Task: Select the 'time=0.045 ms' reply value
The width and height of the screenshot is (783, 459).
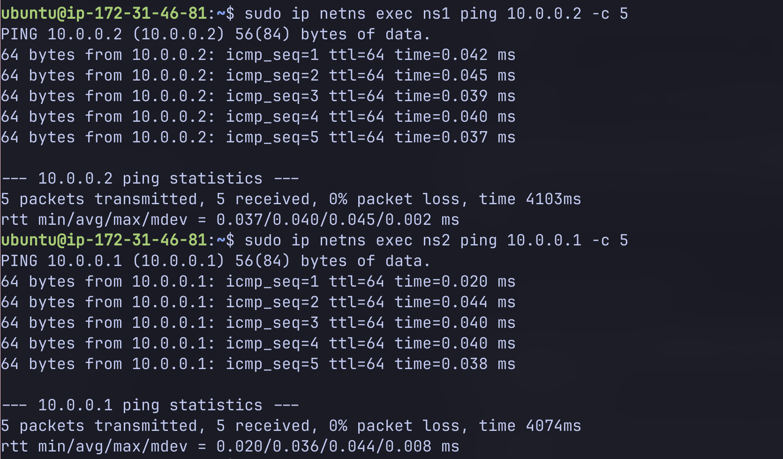Action: [454, 75]
